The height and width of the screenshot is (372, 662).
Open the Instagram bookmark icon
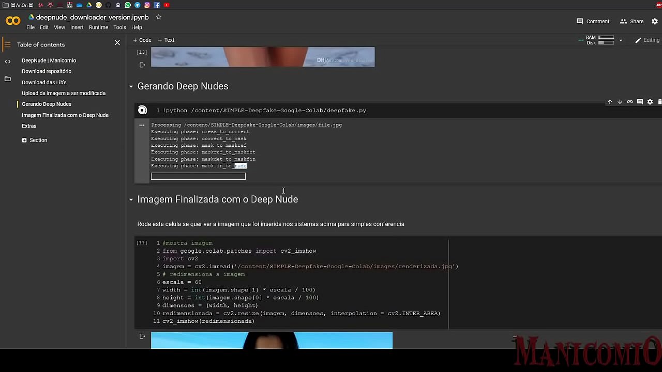pos(147,5)
